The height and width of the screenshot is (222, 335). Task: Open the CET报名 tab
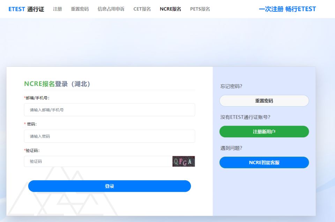pos(142,9)
